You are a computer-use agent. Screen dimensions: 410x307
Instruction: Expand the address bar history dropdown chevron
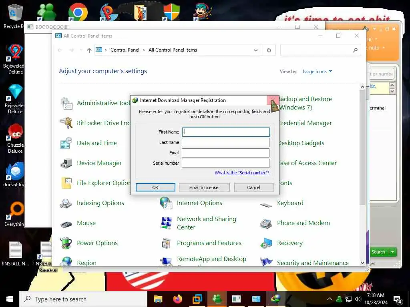click(x=256, y=50)
